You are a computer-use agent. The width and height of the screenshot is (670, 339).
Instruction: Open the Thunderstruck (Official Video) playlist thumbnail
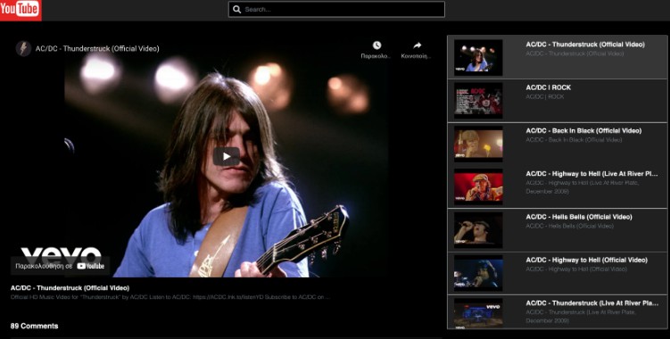coord(478,58)
